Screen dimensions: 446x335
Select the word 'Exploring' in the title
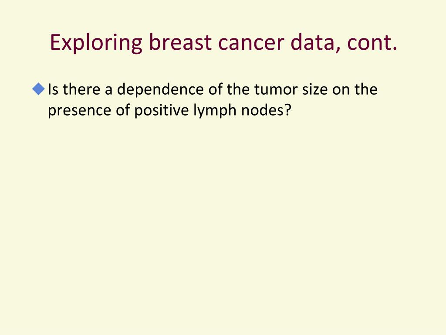pyautogui.click(x=96, y=43)
